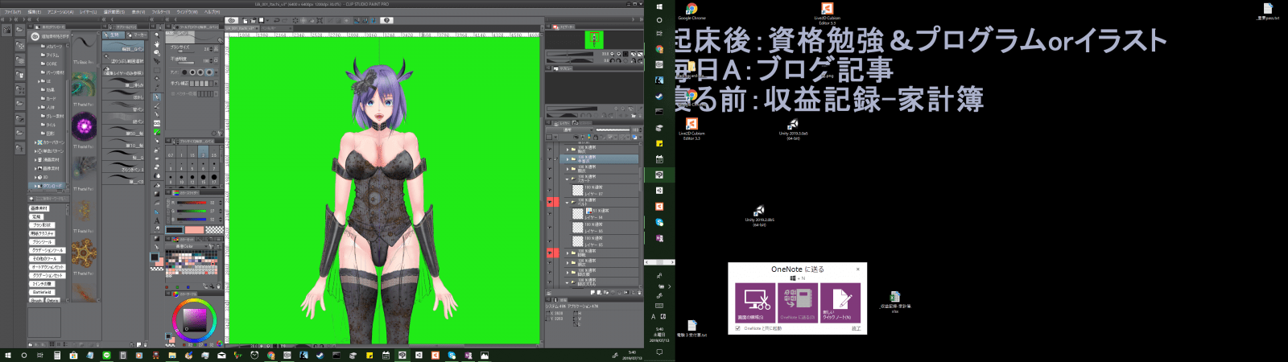Image resolution: width=1288 pixels, height=362 pixels.
Task: Open the 収益記録-家計簿 Excel file icon
Action: [x=894, y=302]
